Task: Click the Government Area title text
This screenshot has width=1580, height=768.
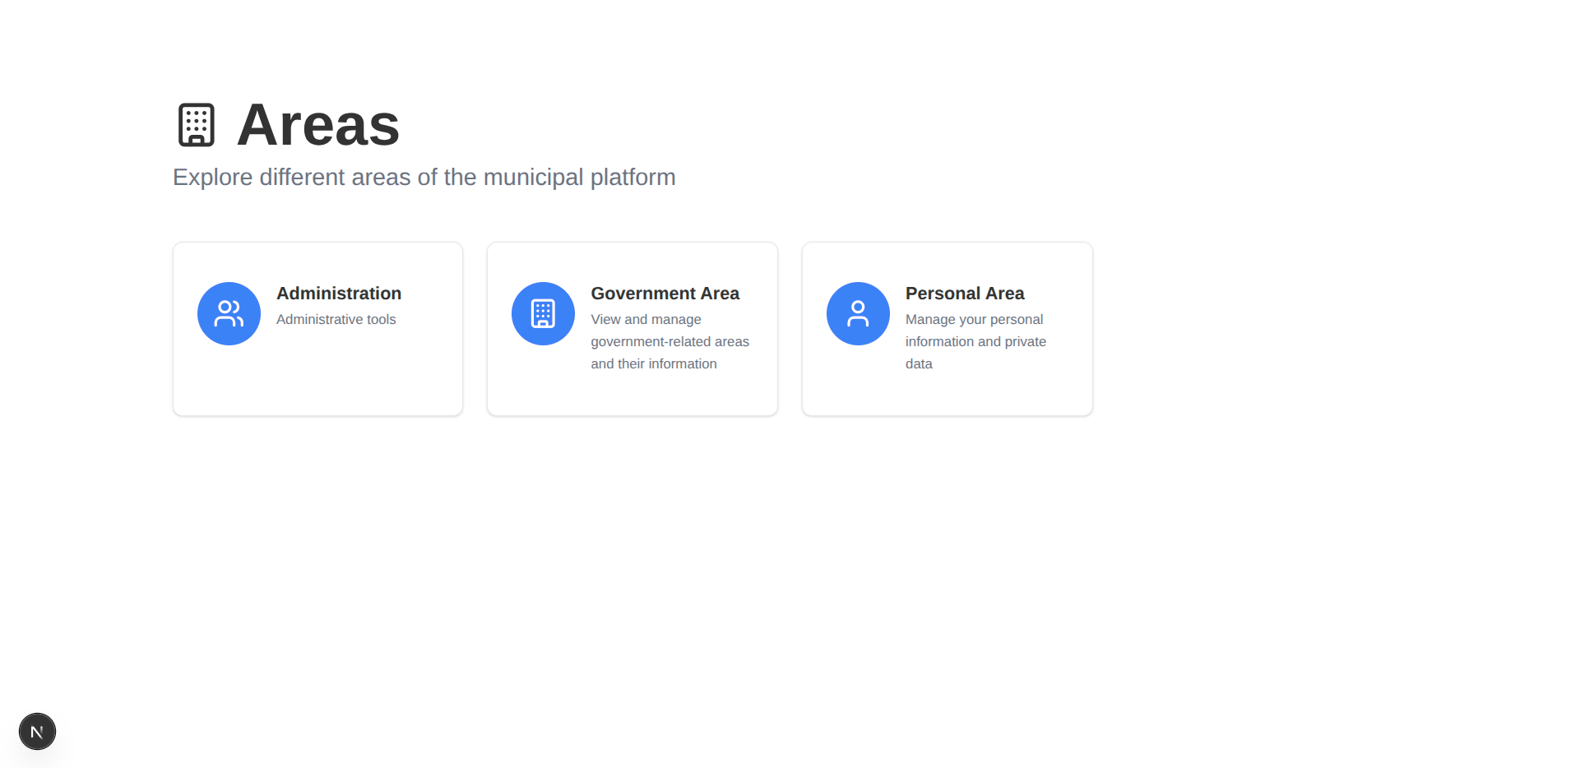Action: tap(665, 293)
